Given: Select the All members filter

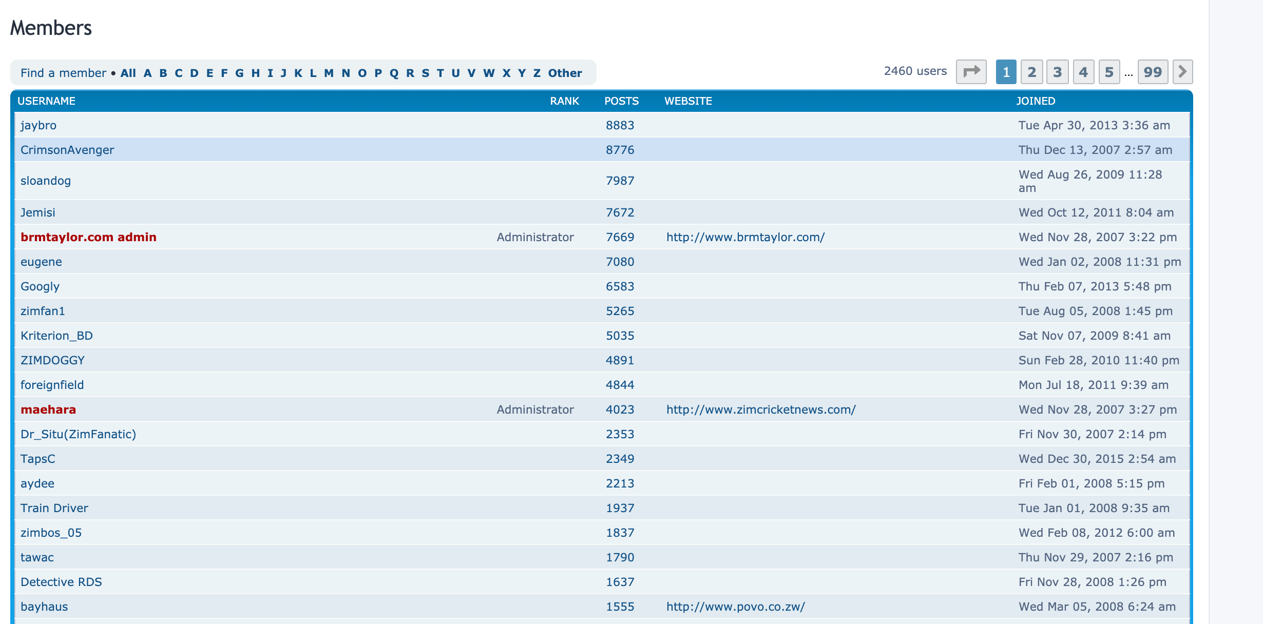Looking at the screenshot, I should (x=127, y=72).
